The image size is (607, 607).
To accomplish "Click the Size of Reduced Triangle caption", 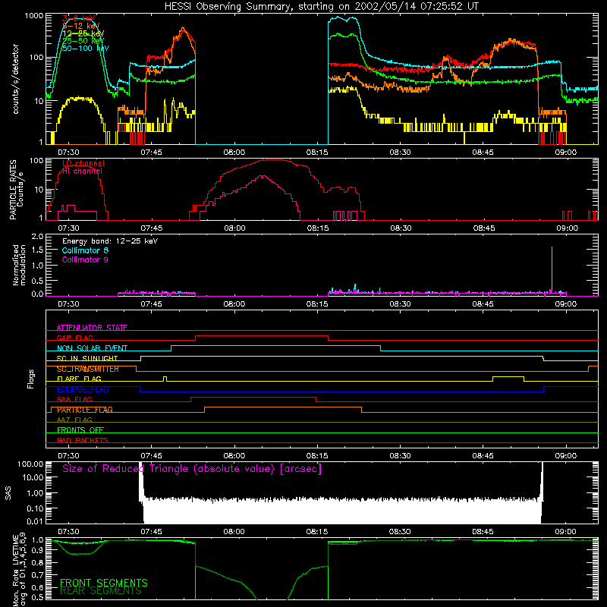I will click(x=192, y=469).
